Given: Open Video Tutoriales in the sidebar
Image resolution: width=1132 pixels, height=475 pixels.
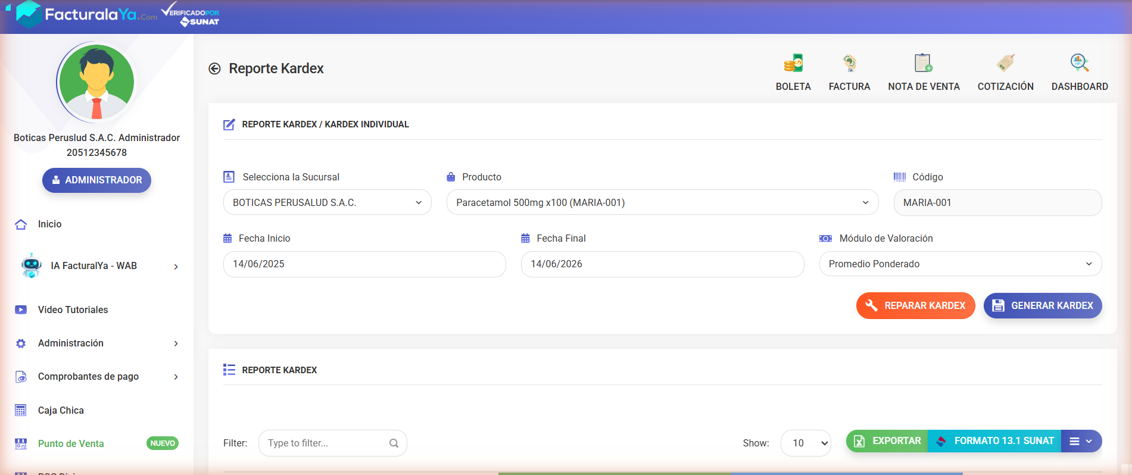Looking at the screenshot, I should (73, 310).
